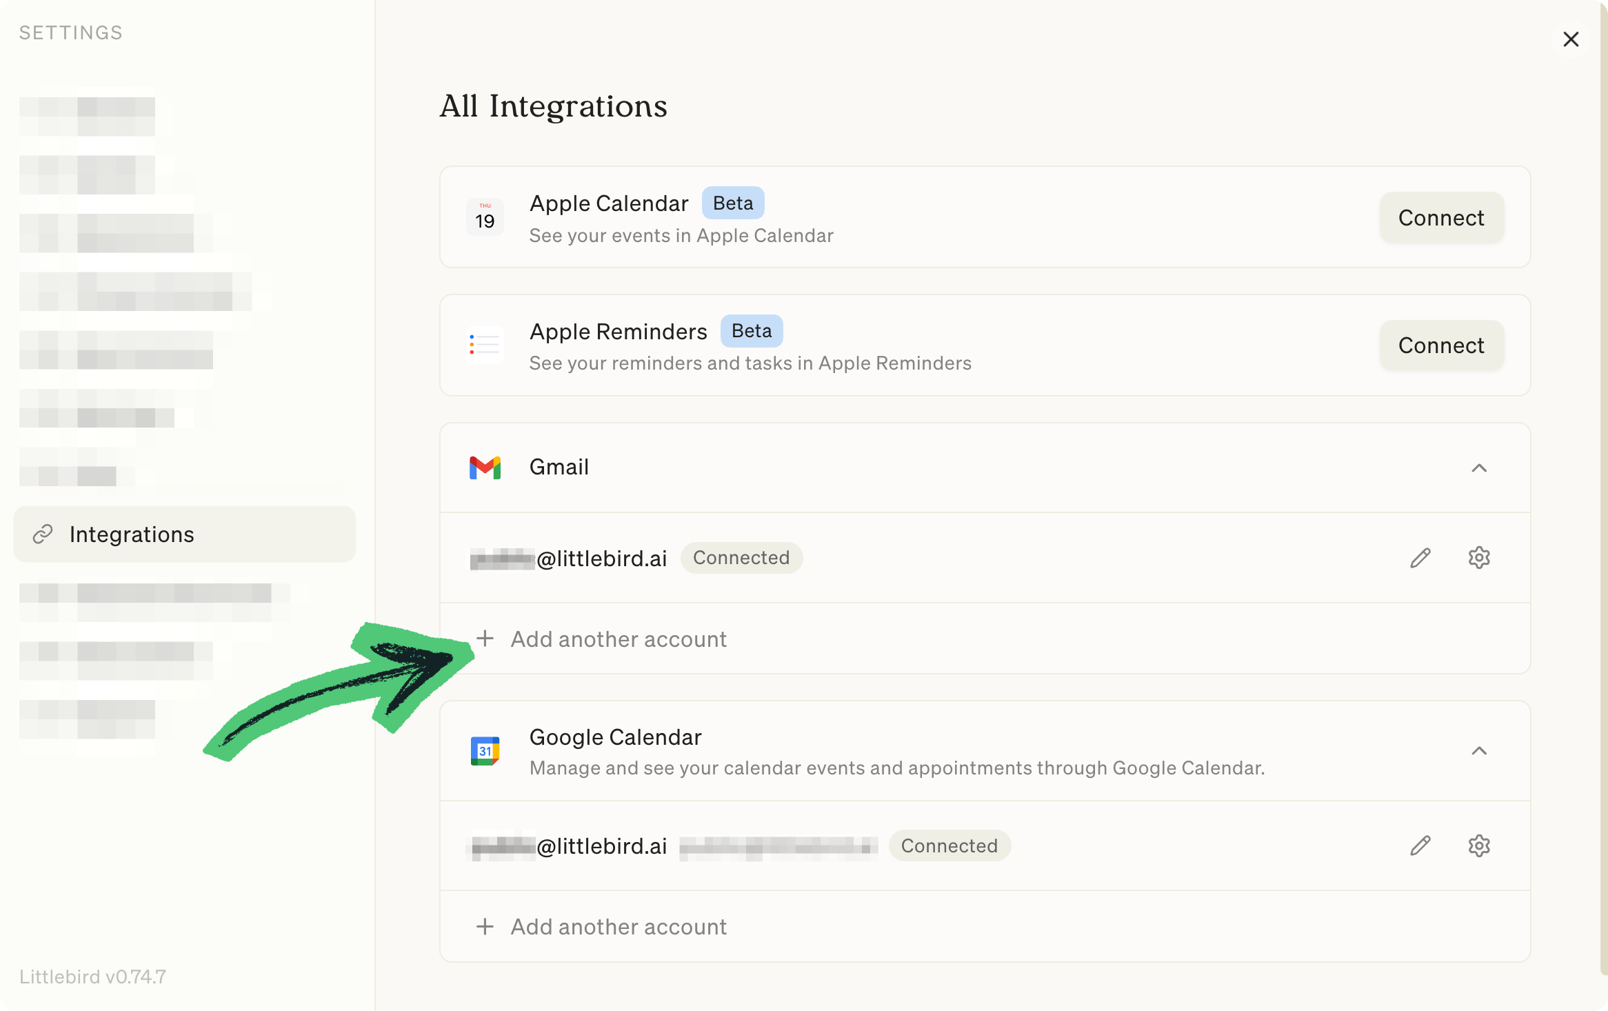Collapse the Gmail section chevron
The width and height of the screenshot is (1608, 1011).
tap(1478, 468)
